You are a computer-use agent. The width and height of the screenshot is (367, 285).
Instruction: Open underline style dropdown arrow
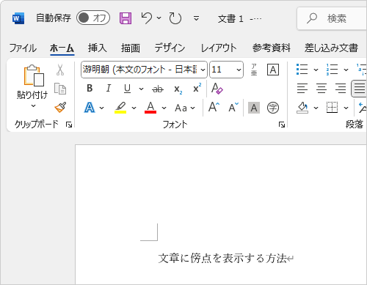coord(141,89)
